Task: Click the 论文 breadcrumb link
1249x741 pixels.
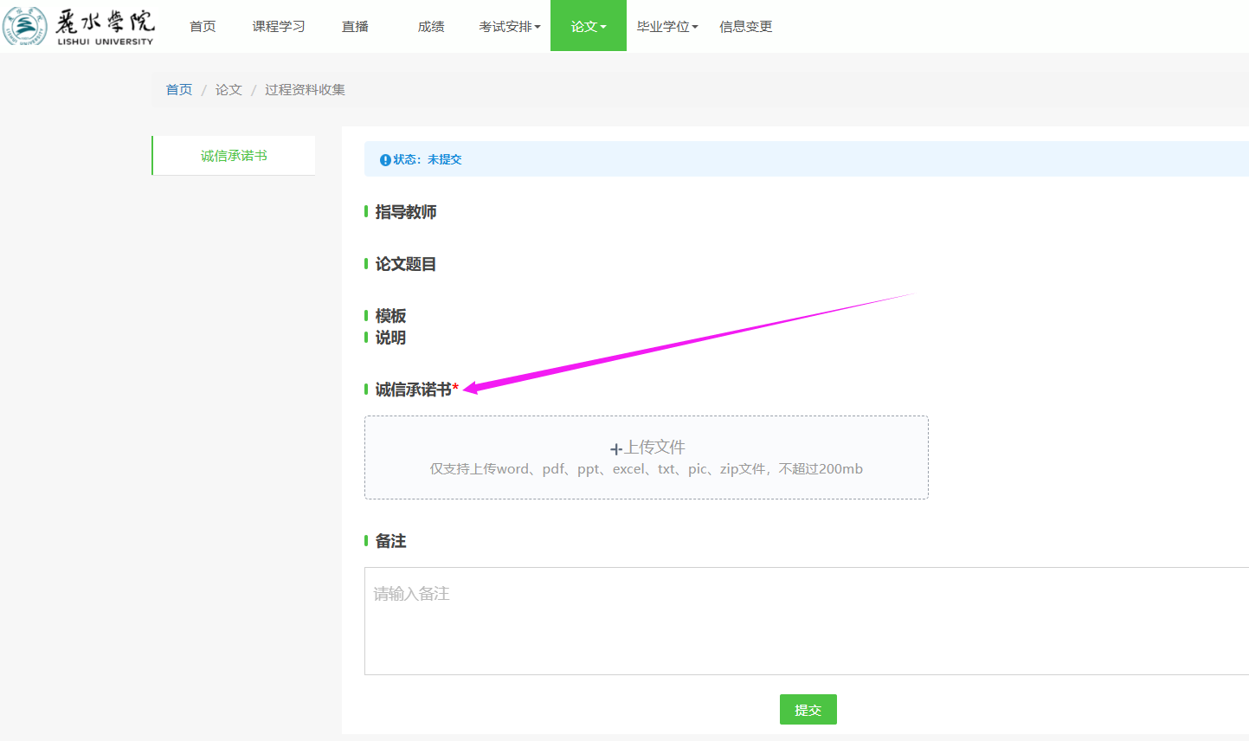Action: tap(229, 90)
